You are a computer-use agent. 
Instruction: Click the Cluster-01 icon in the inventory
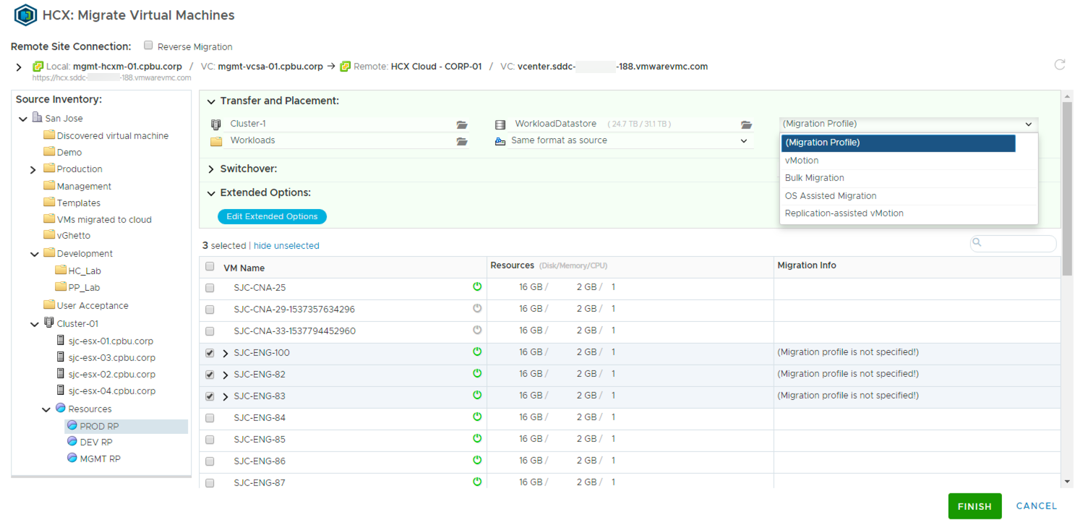click(x=48, y=323)
